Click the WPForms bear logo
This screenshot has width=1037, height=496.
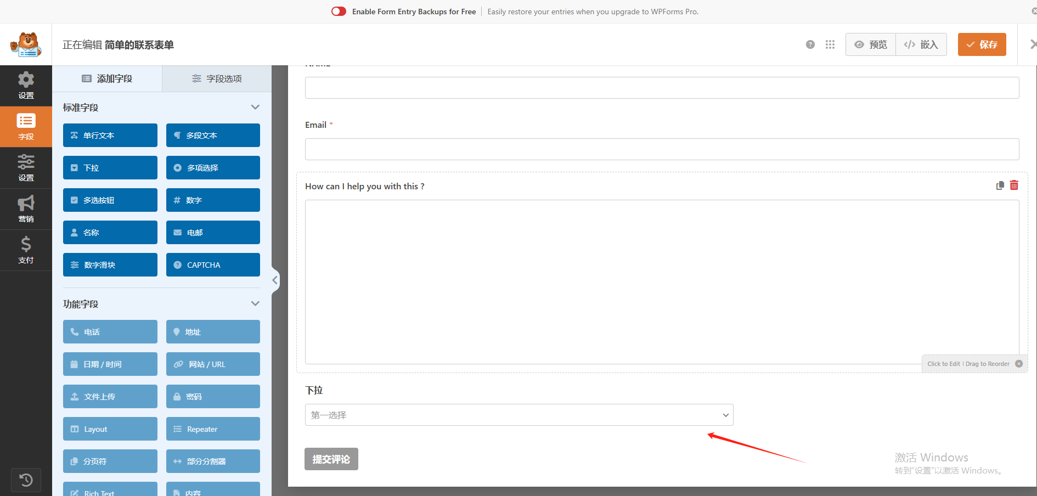pos(26,44)
